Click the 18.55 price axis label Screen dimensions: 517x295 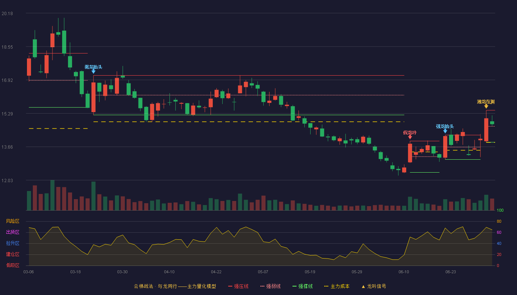pos(7,47)
